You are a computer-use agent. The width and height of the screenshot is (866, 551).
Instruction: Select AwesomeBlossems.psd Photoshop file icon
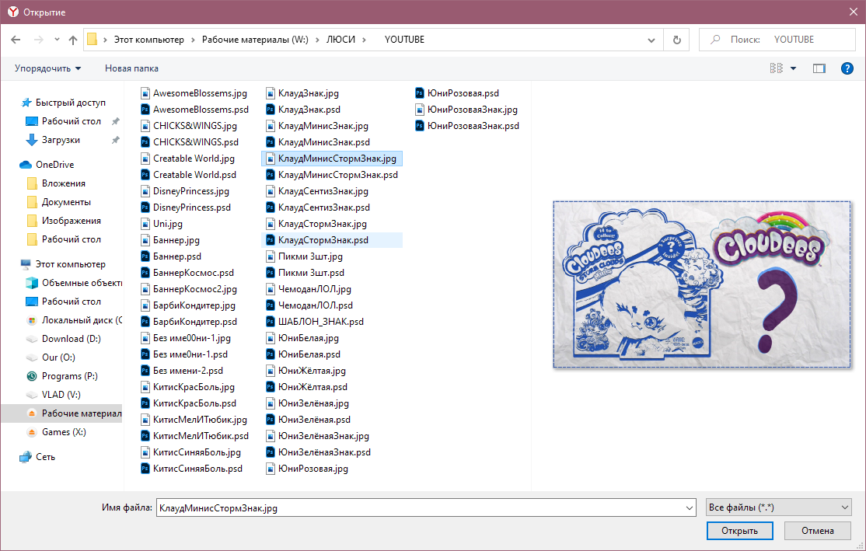coord(145,110)
